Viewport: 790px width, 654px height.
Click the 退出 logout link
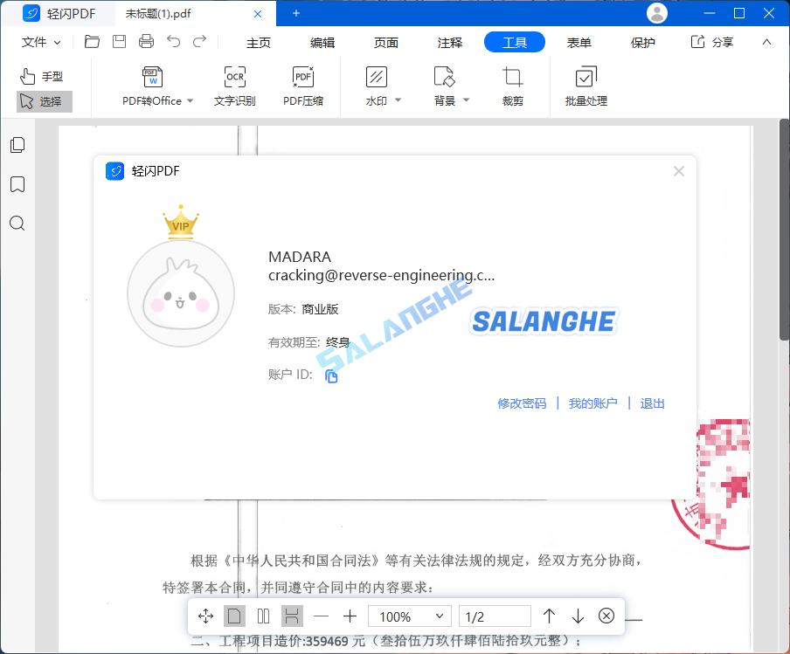(653, 403)
